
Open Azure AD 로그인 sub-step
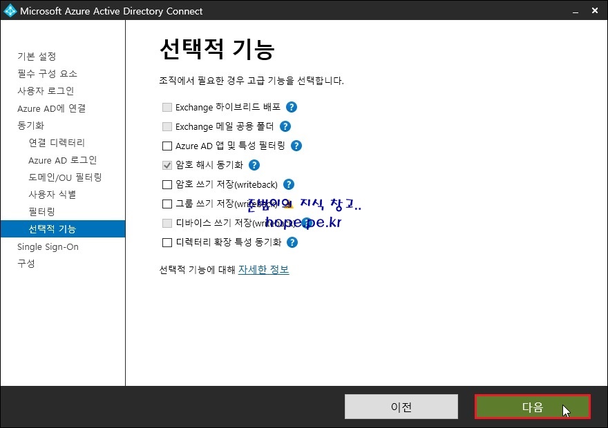pos(62,160)
